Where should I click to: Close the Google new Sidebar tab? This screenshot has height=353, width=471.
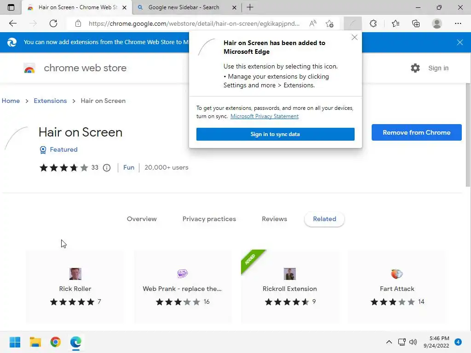234,7
